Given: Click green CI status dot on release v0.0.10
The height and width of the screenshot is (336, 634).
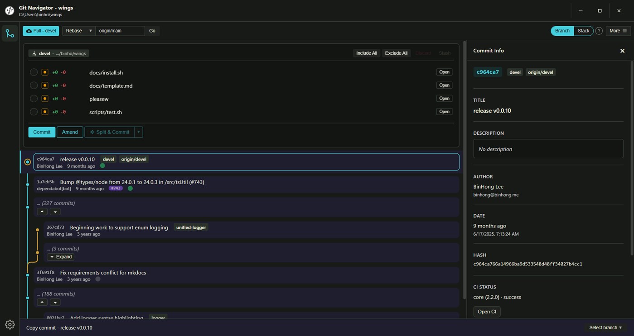Looking at the screenshot, I should (x=102, y=166).
